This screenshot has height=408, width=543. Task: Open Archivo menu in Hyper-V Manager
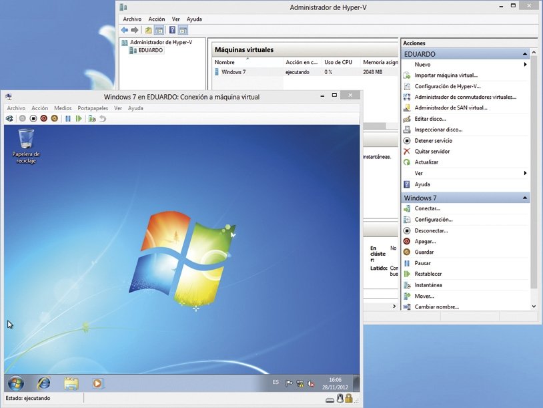(x=132, y=19)
